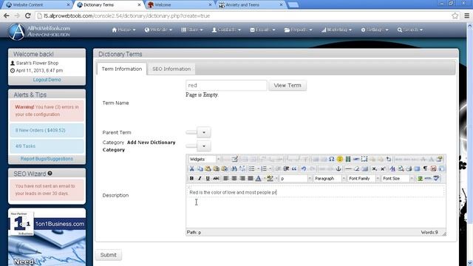Insert an anchor in the description

pyautogui.click(x=338, y=168)
